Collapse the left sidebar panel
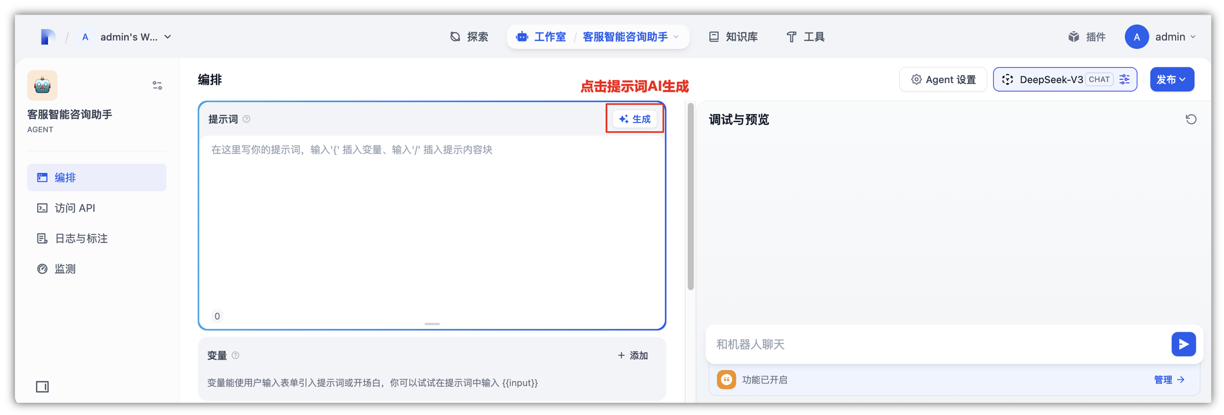Viewport: 1224px width, 415px height. point(42,386)
